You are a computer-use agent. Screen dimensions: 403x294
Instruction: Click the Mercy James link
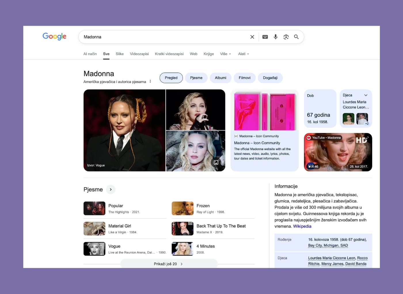coord(332,264)
